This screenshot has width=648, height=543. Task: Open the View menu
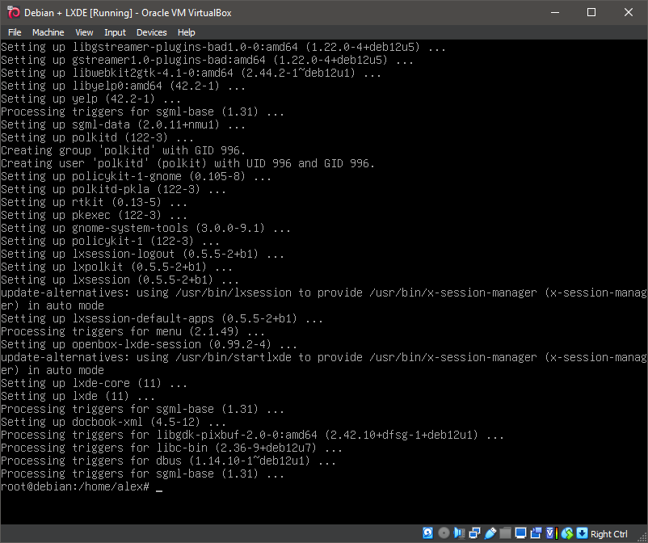point(84,32)
